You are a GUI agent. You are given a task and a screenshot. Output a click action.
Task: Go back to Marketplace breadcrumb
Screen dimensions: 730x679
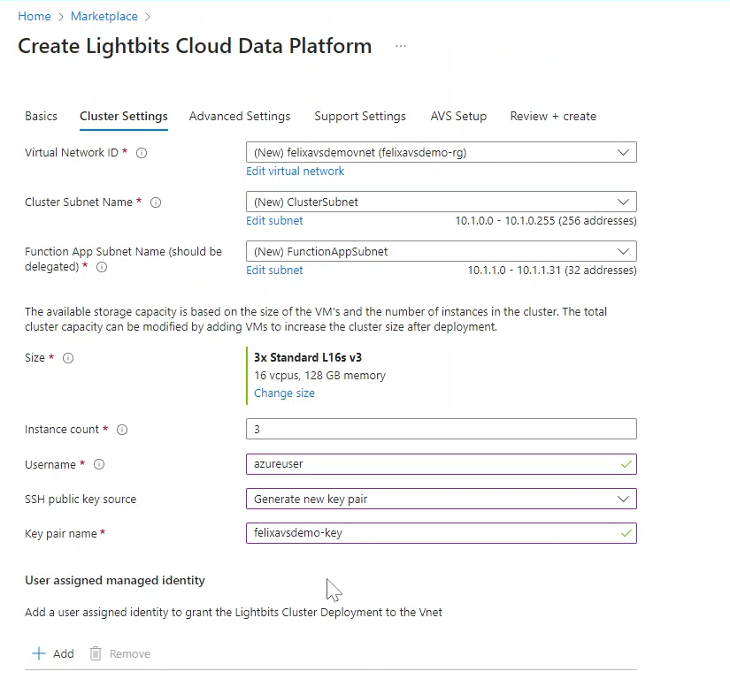[104, 16]
